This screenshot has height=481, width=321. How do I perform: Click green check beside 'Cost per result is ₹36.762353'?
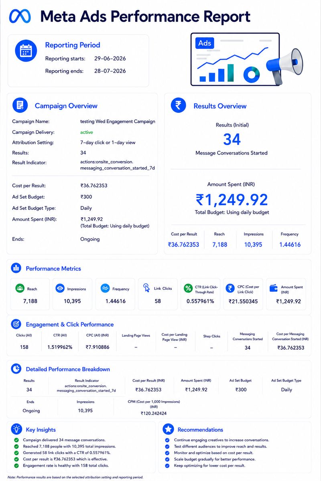coord(16,459)
